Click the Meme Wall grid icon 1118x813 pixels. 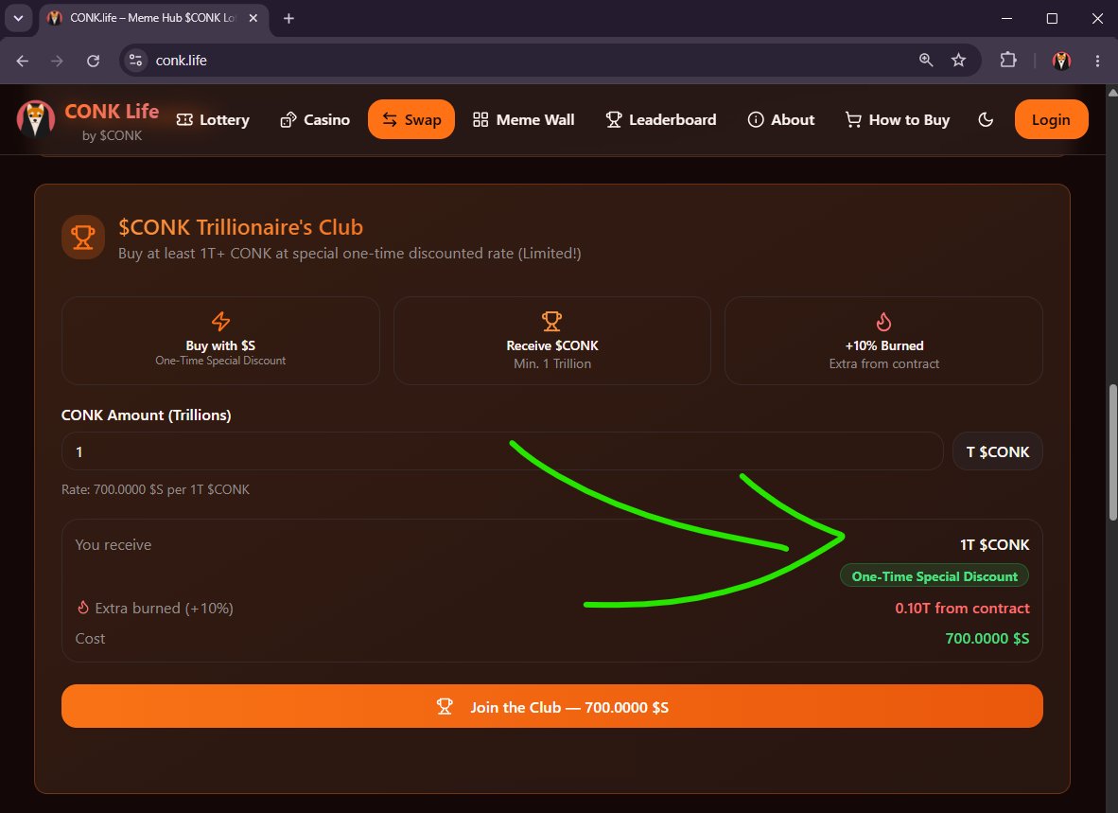point(480,120)
